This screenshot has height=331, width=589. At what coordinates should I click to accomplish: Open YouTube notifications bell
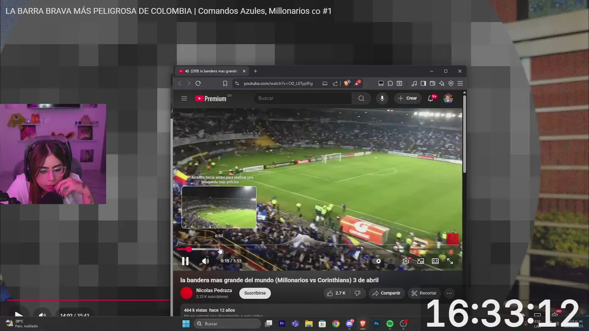(431, 98)
